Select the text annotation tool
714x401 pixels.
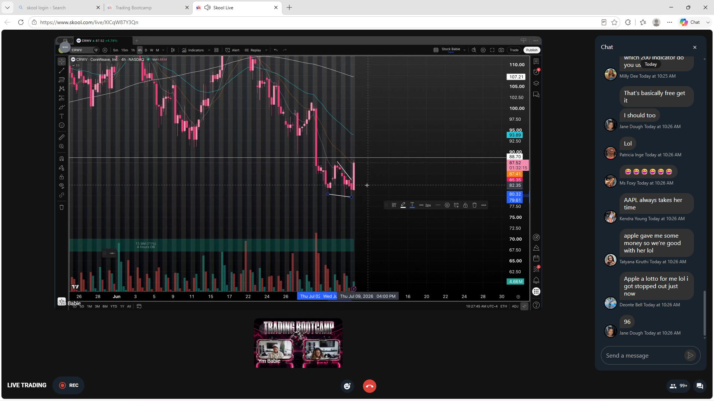tap(62, 116)
